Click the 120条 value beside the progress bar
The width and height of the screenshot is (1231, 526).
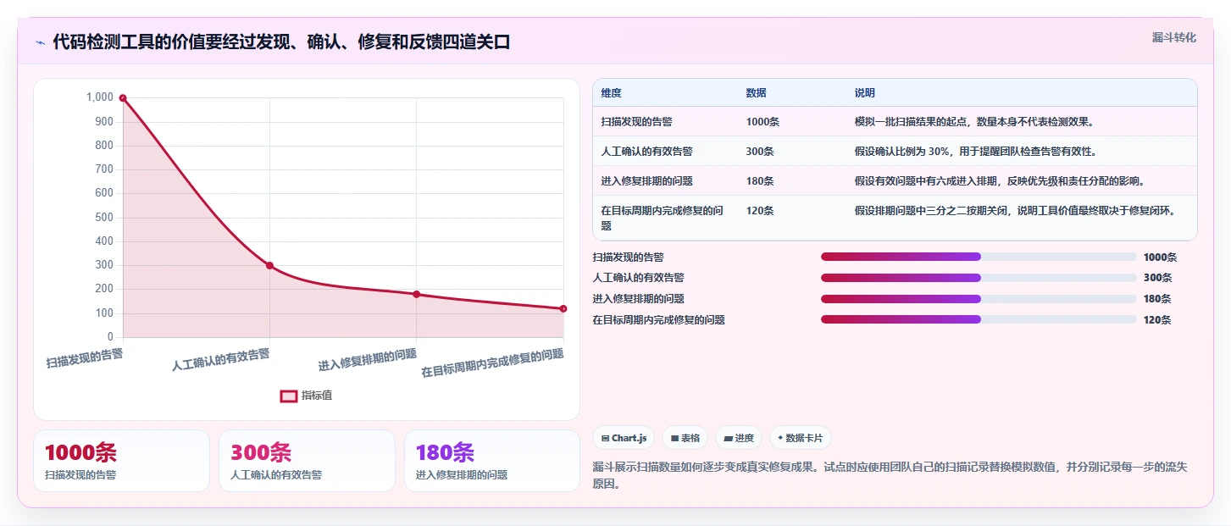click(x=1157, y=320)
